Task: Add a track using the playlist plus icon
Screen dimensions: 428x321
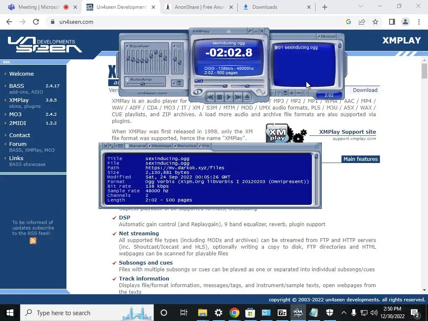Action: coord(292,93)
